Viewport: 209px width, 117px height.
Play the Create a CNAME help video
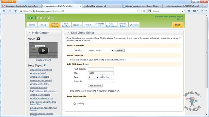pos(43,50)
